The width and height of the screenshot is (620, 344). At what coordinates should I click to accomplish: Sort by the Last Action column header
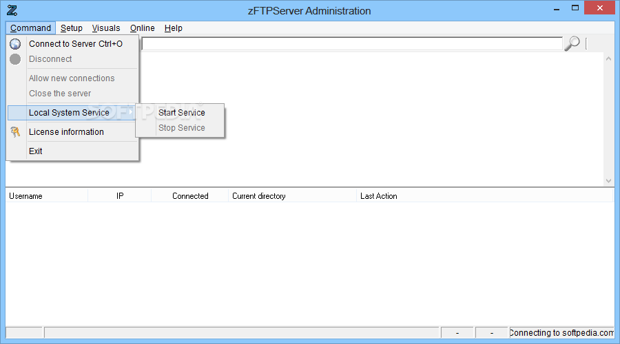[x=485, y=196]
